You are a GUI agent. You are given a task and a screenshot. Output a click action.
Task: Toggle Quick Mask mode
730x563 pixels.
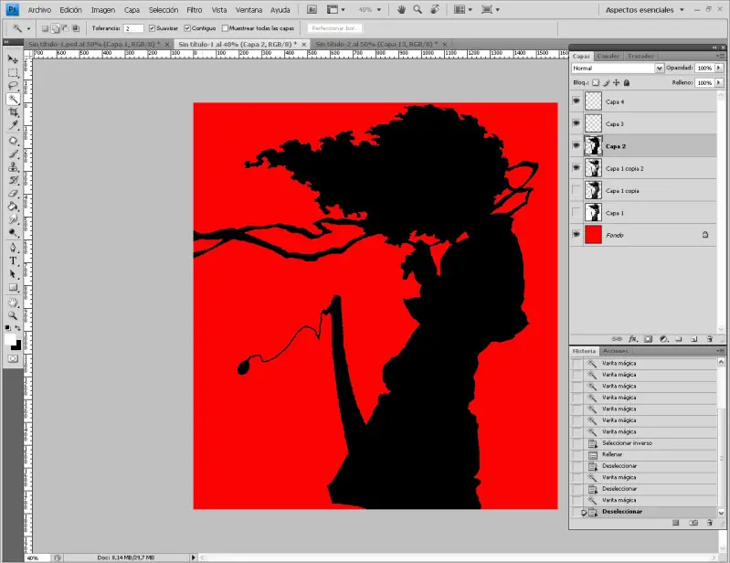(13, 358)
